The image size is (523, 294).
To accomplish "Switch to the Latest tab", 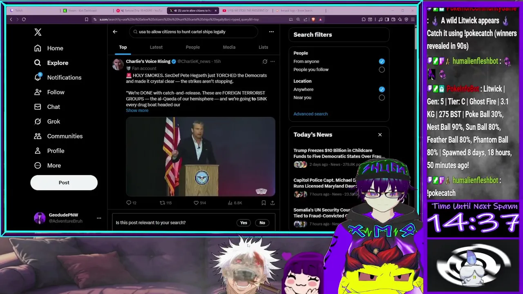I will tap(156, 47).
